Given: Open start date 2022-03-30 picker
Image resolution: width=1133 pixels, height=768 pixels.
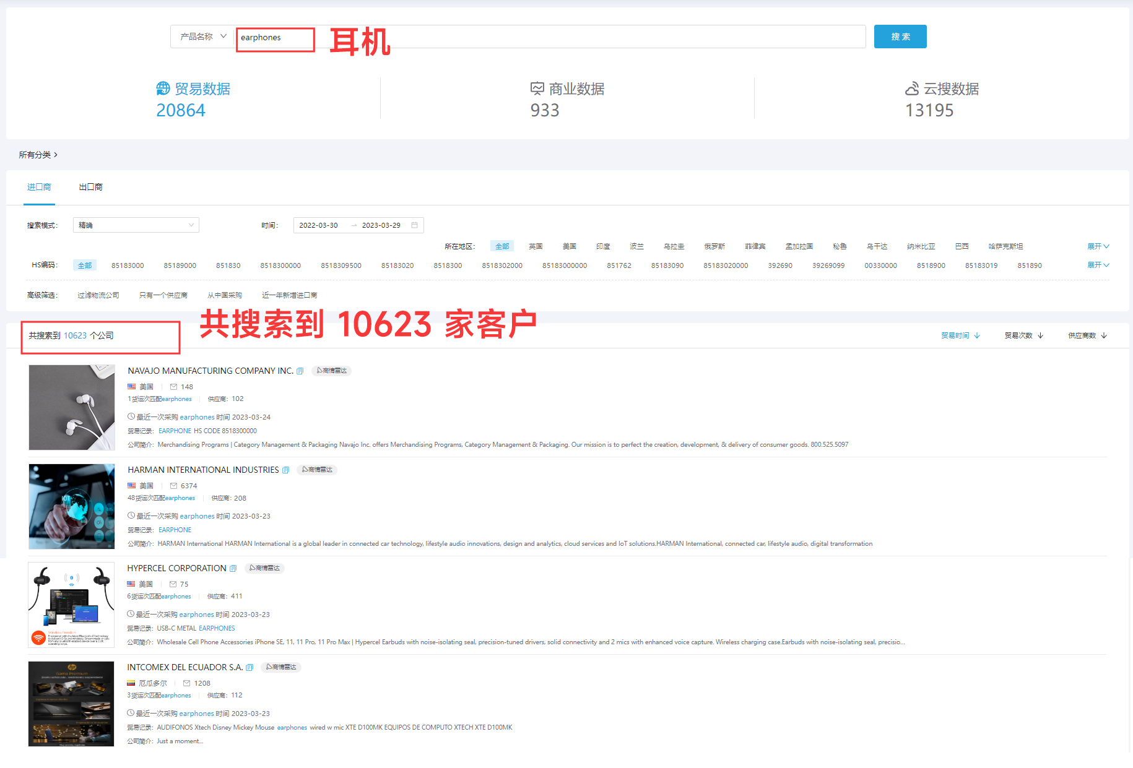Looking at the screenshot, I should click(x=319, y=225).
